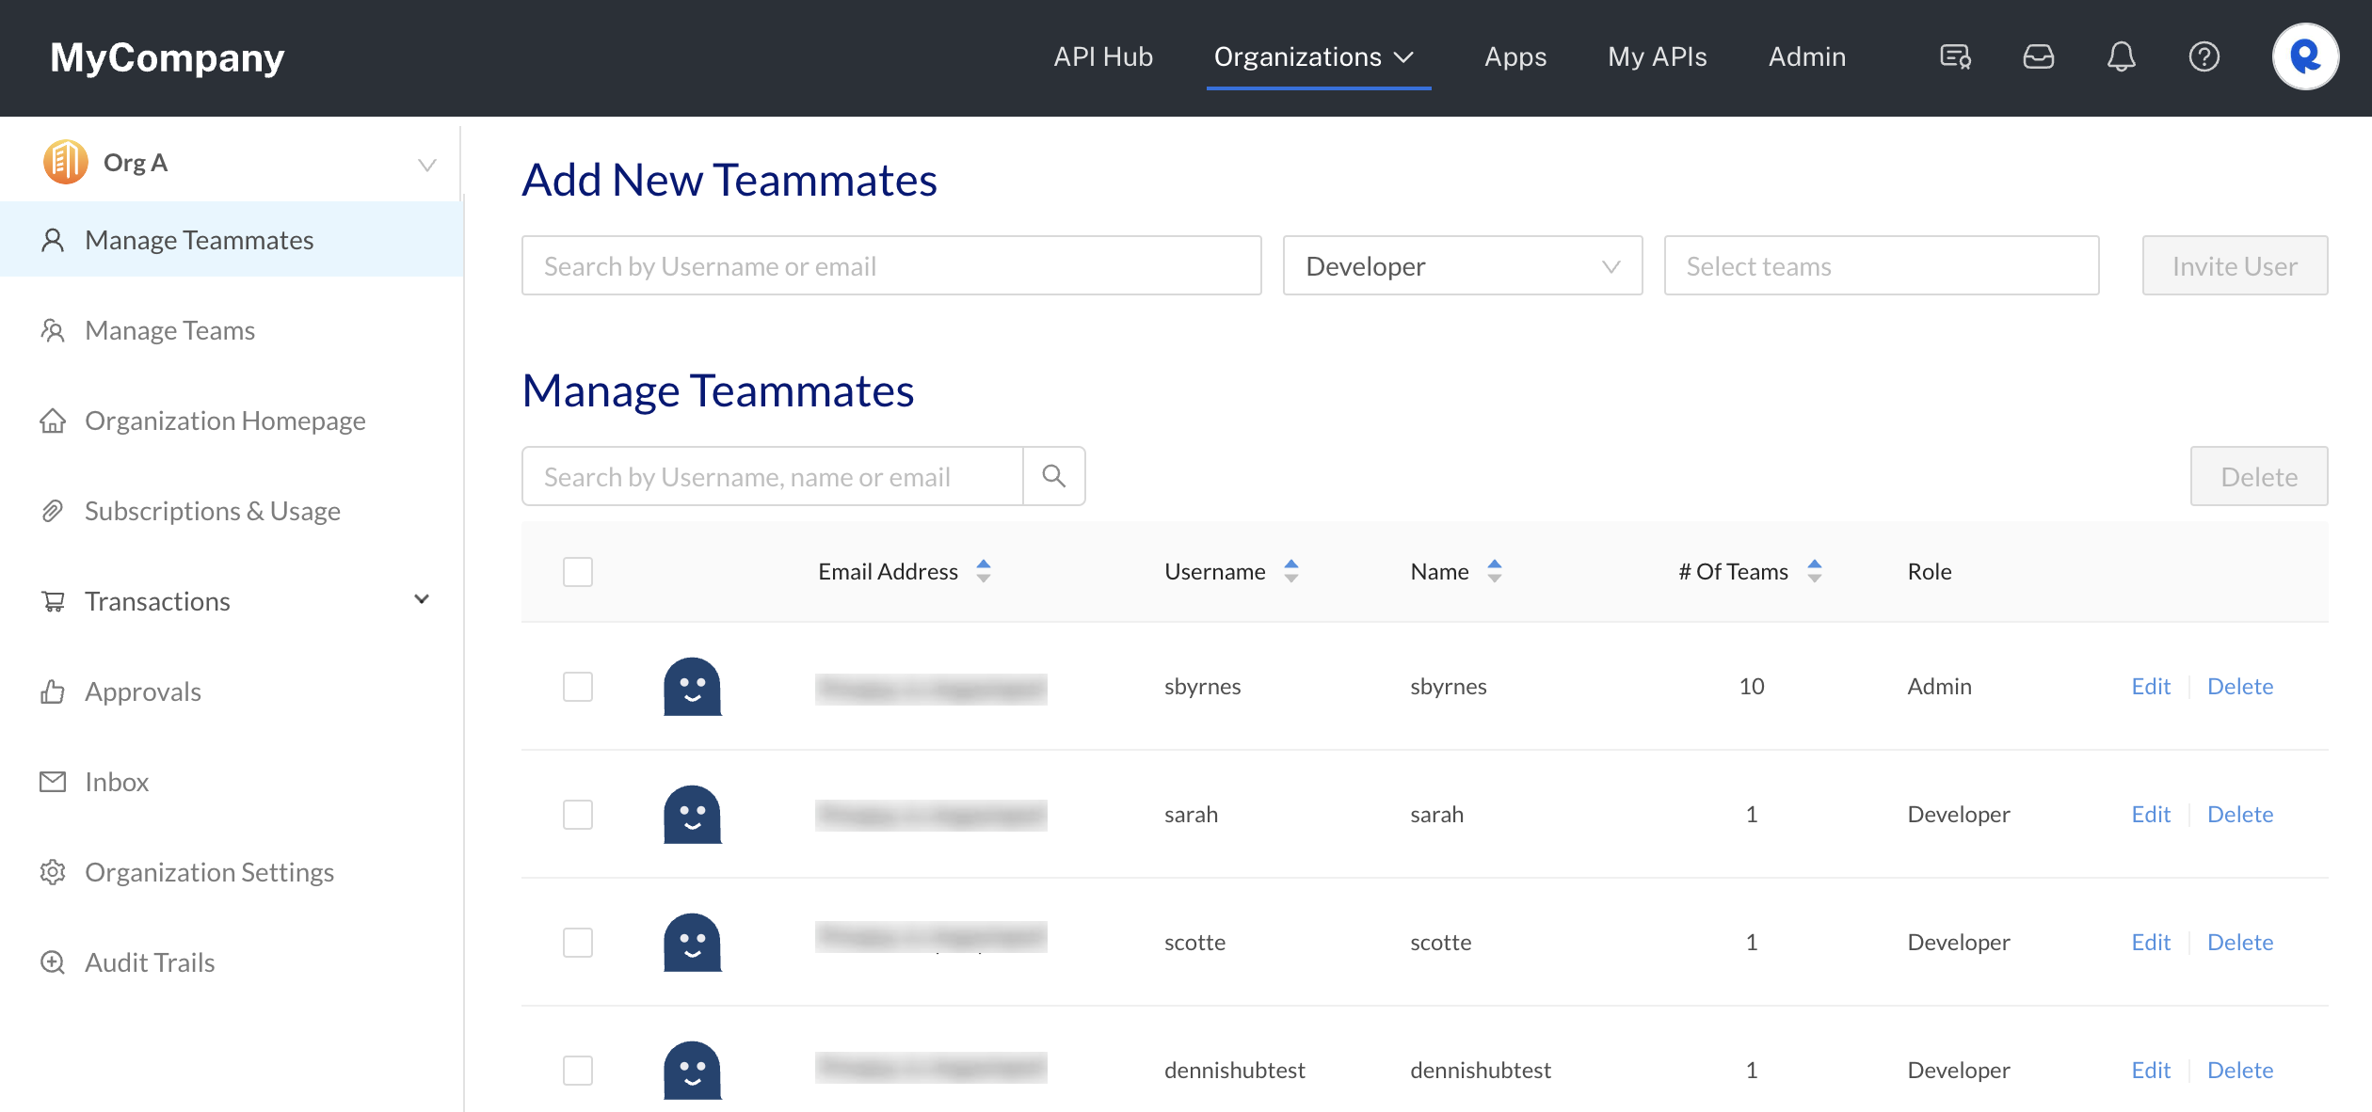The height and width of the screenshot is (1112, 2372).
Task: Open the Developer role dropdown
Action: 1463,265
